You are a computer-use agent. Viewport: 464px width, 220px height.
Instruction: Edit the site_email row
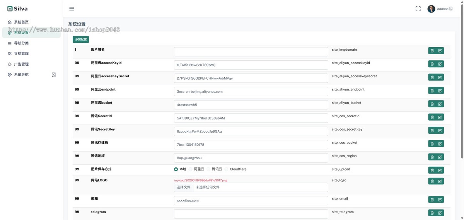440,200
